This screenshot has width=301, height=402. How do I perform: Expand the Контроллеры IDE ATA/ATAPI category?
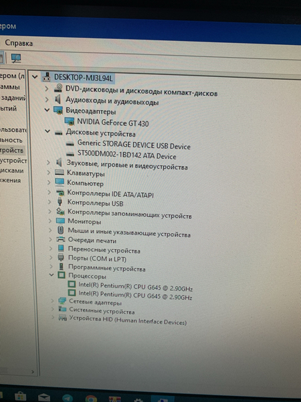coord(49,192)
